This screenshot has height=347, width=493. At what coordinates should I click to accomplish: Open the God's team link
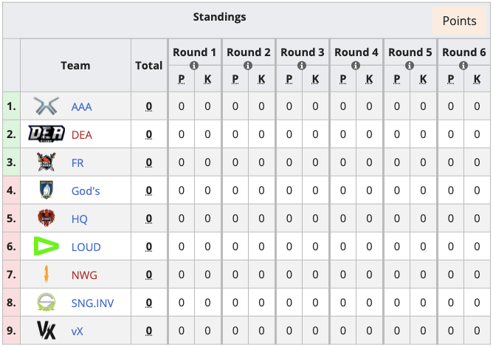(86, 191)
